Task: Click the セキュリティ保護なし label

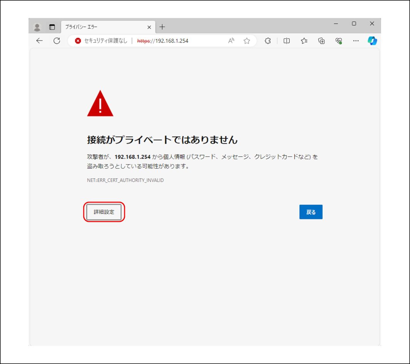Action: [106, 41]
